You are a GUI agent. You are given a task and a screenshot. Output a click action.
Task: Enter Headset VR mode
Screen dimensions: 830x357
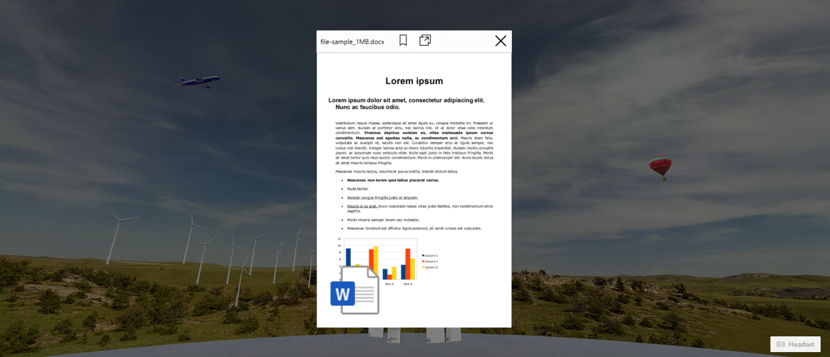[x=795, y=344]
